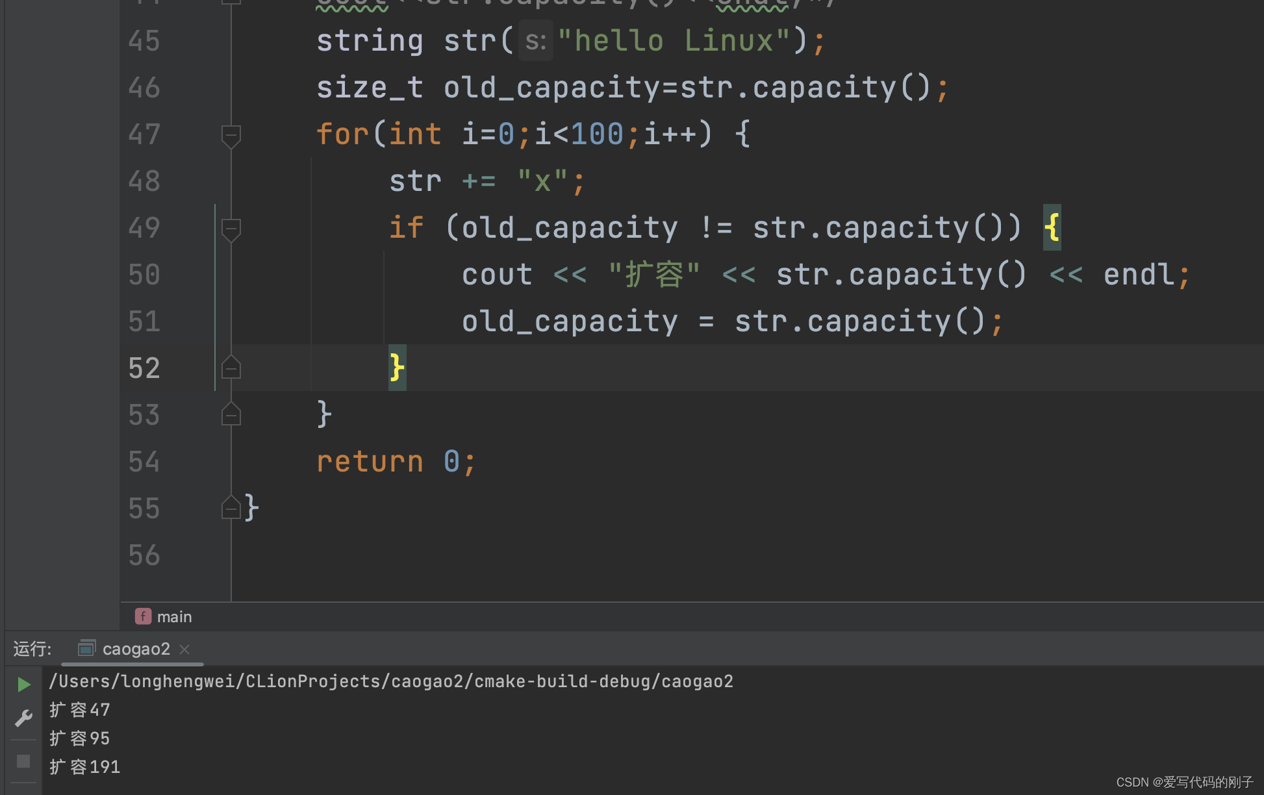The height and width of the screenshot is (795, 1264).
Task: Click the green Run button
Action: tap(23, 685)
